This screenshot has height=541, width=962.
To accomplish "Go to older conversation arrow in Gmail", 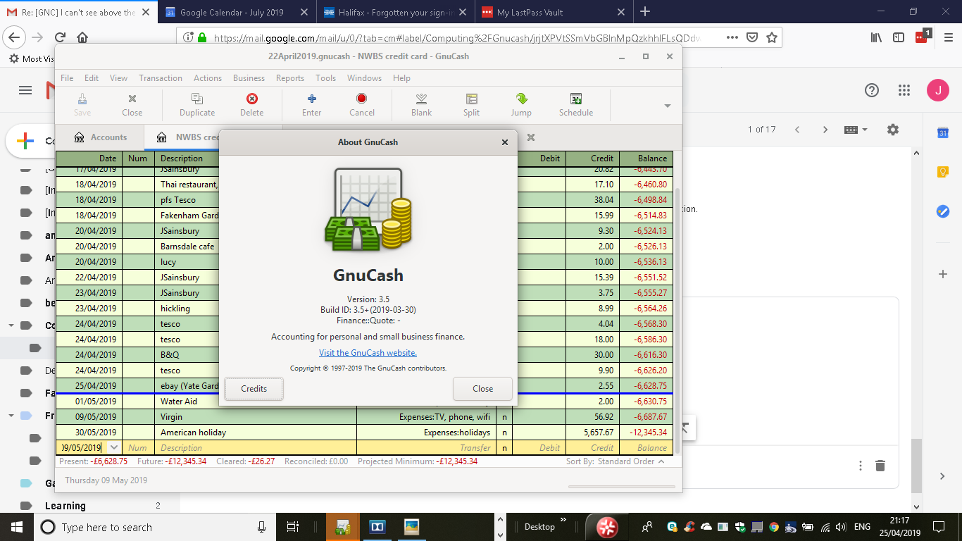I will (x=825, y=130).
